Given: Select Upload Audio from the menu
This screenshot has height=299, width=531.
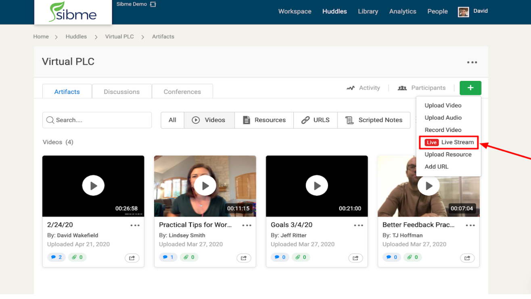Looking at the screenshot, I should coord(443,118).
